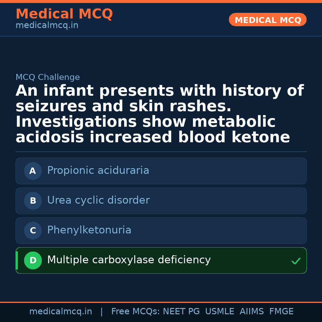Click the infant seizures question text

(160, 114)
